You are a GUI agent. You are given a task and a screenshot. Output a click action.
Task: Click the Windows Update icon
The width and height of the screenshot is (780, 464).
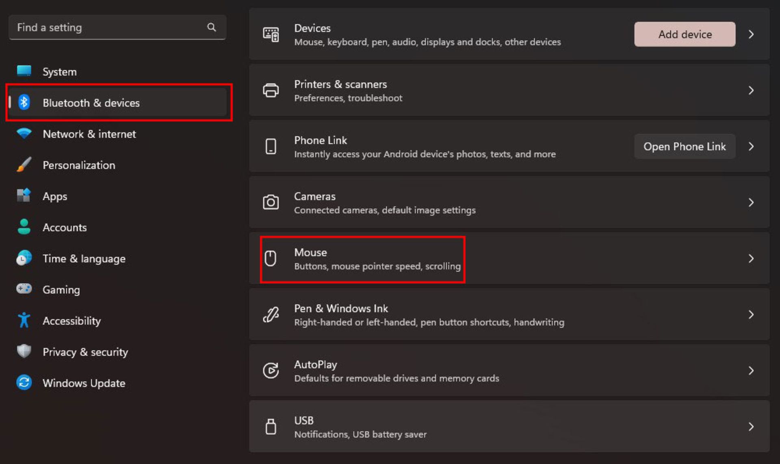click(25, 383)
